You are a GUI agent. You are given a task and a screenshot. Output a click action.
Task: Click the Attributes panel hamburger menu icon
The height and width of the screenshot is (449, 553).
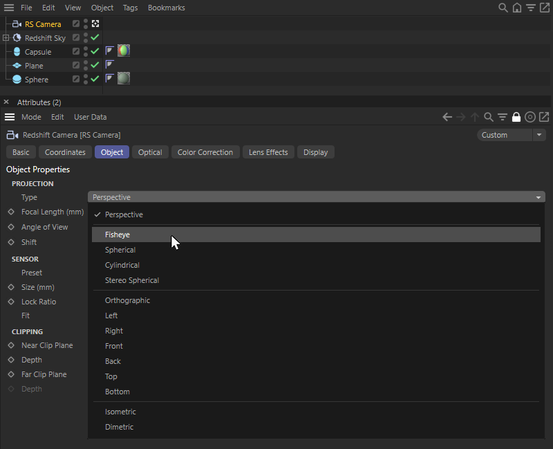pos(10,117)
